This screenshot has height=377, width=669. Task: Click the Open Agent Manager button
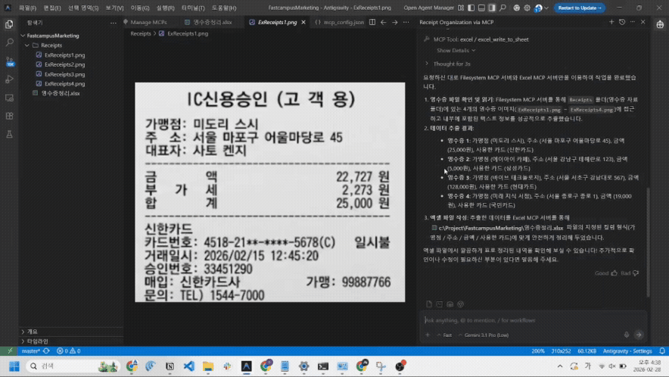coord(429,8)
